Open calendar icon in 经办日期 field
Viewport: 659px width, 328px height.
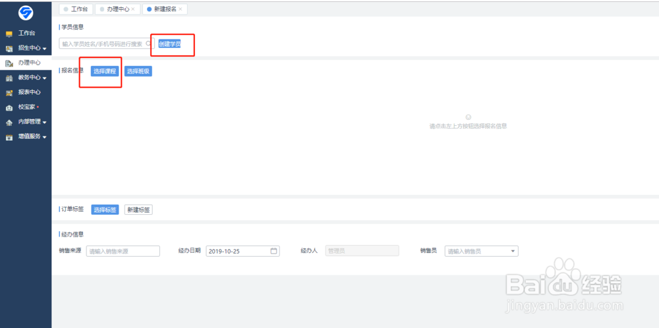pos(273,251)
